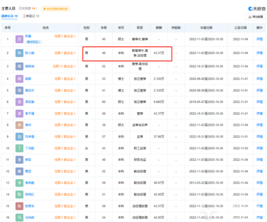Viewport: 267px width, 222px height.
Task: Click the purple 苏 avatar in row 1
Action: pos(19,39)
